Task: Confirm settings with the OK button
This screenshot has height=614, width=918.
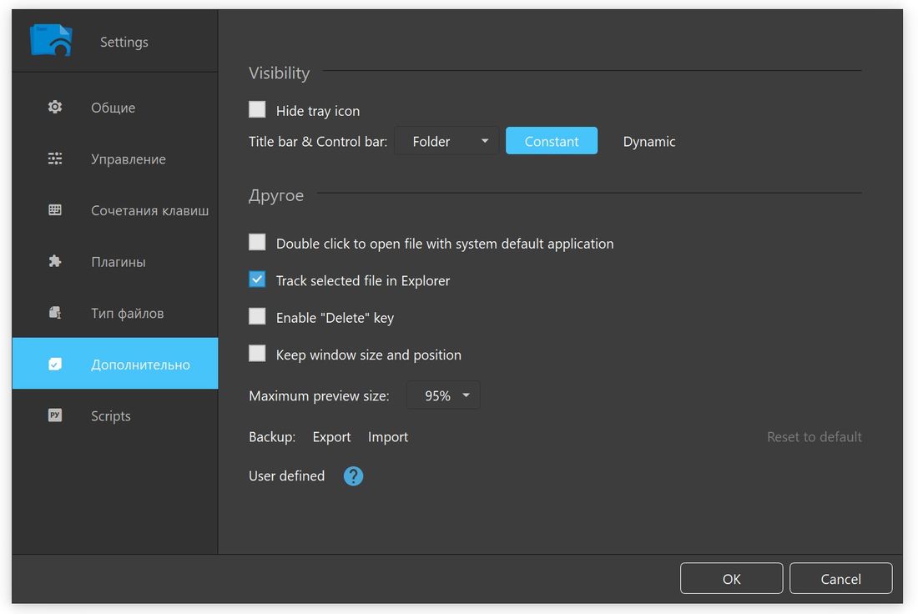Action: [x=731, y=578]
